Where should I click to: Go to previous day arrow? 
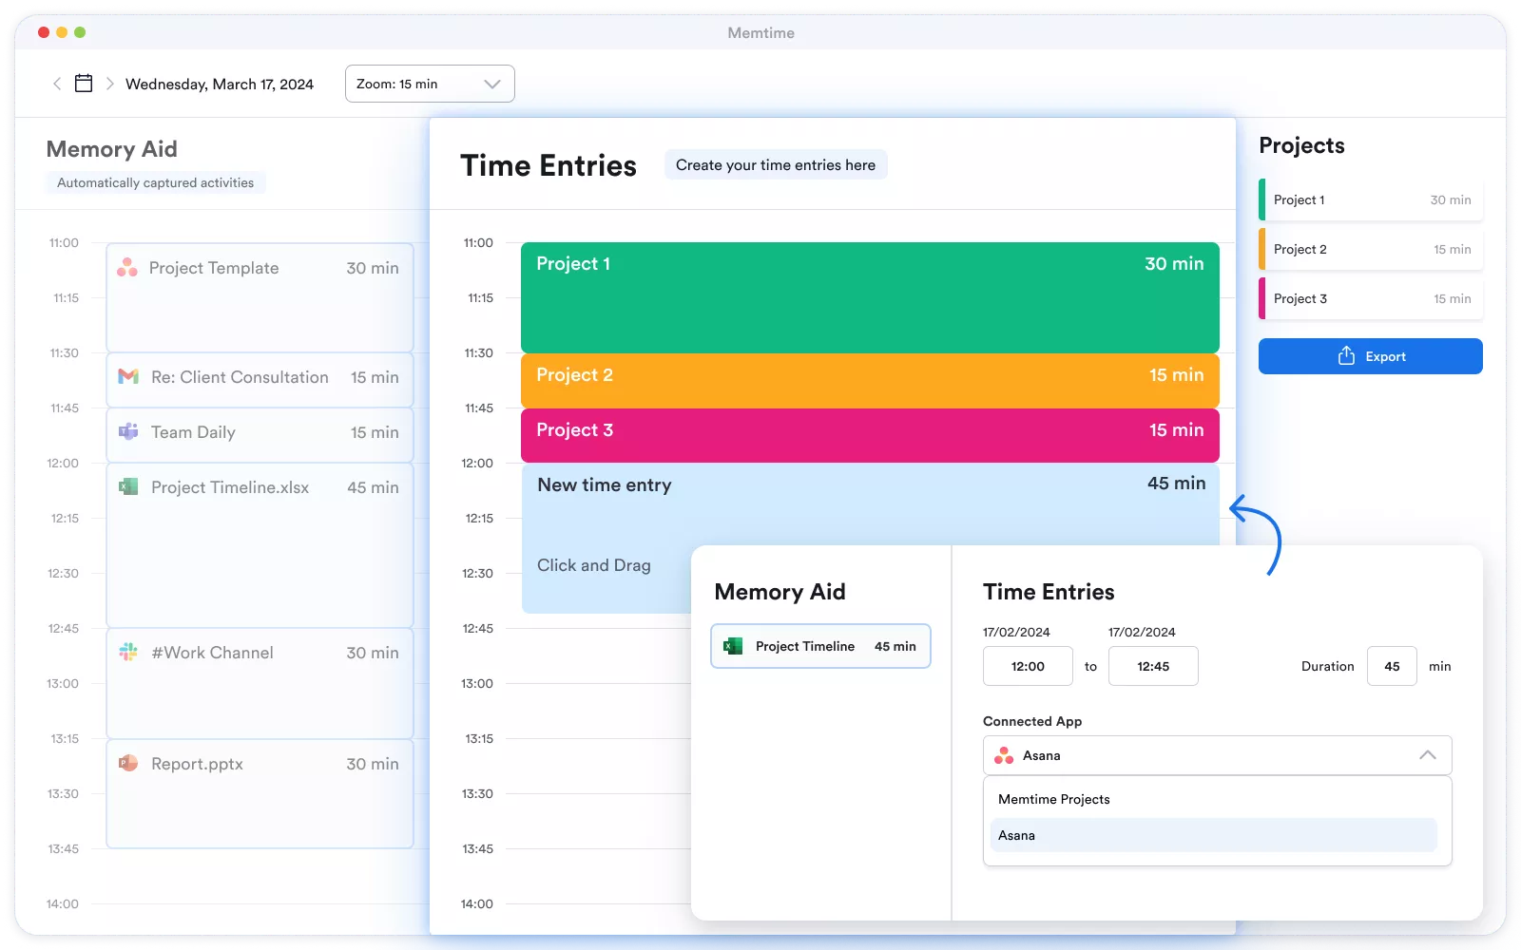tap(57, 84)
